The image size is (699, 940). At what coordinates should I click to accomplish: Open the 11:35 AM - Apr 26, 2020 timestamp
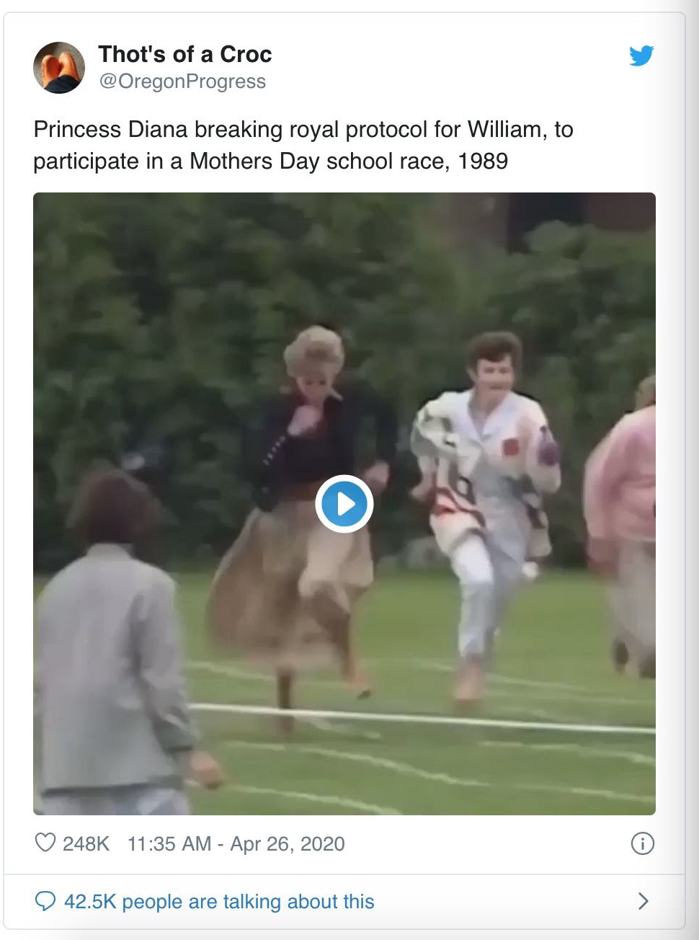coord(236,843)
